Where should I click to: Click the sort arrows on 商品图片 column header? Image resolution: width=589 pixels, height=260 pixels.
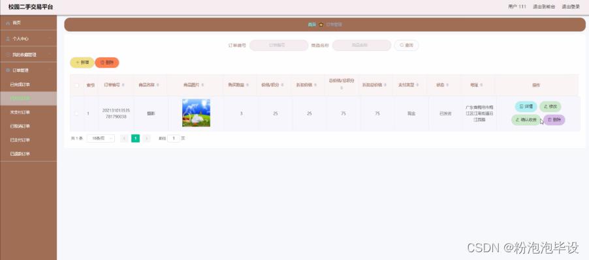203,85
